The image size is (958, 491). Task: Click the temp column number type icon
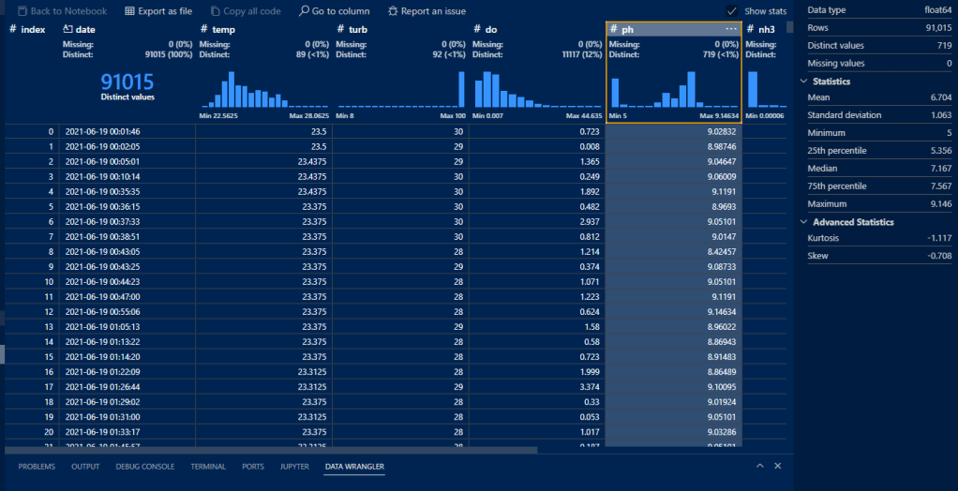[x=203, y=30]
